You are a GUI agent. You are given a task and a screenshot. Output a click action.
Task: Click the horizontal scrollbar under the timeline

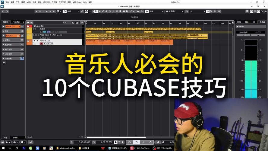(x=116, y=137)
